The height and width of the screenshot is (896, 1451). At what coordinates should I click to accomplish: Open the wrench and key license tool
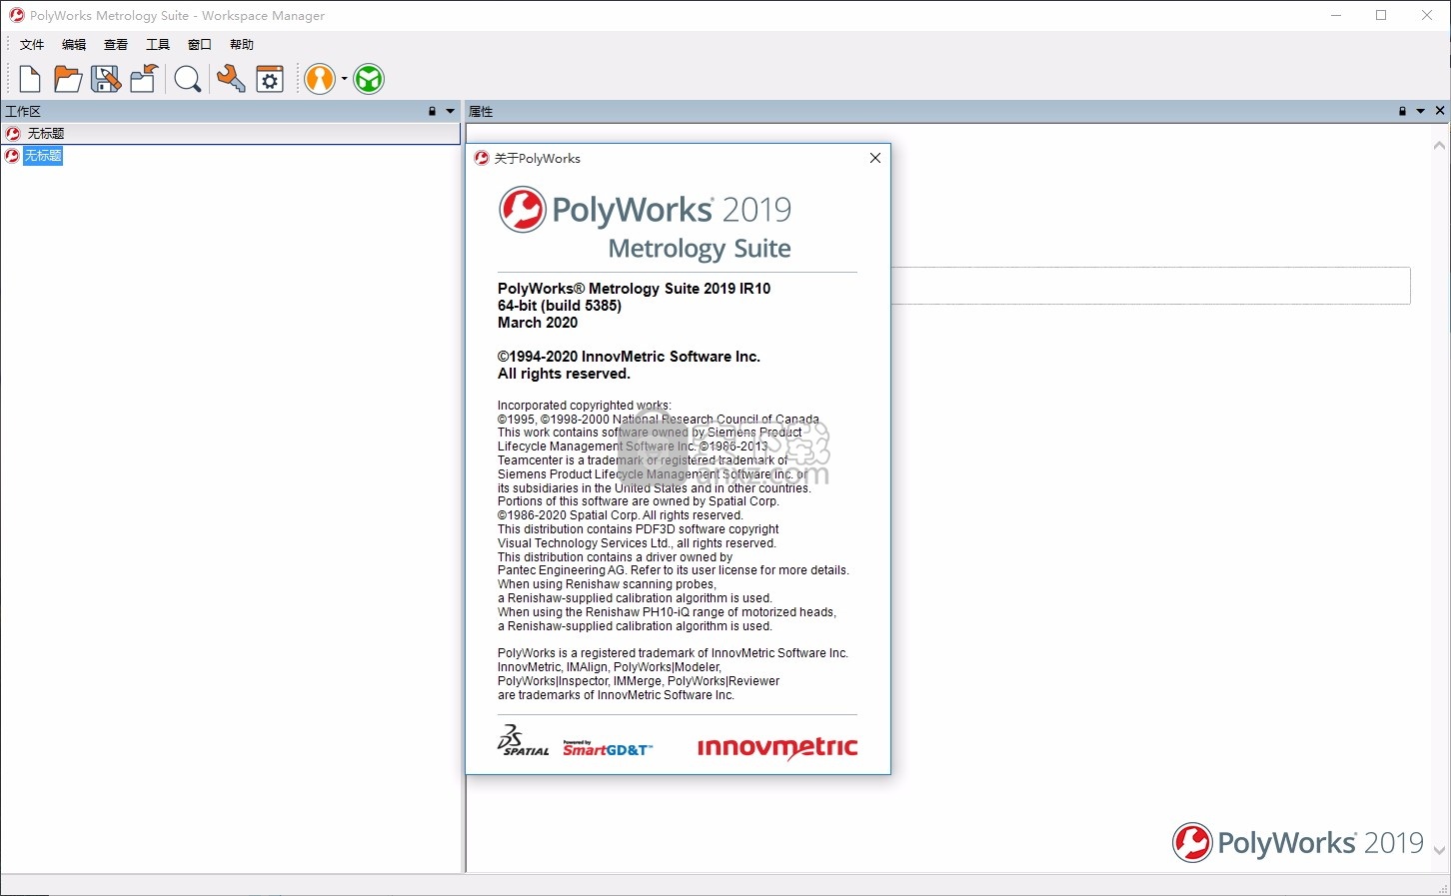coord(231,79)
